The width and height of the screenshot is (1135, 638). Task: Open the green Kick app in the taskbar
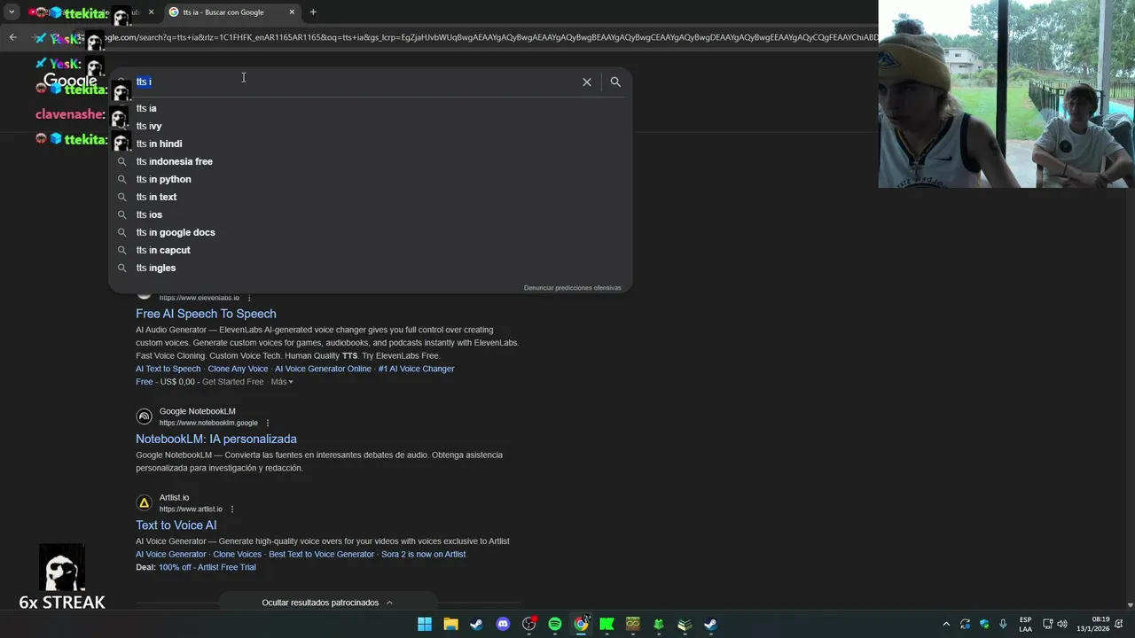point(607,624)
